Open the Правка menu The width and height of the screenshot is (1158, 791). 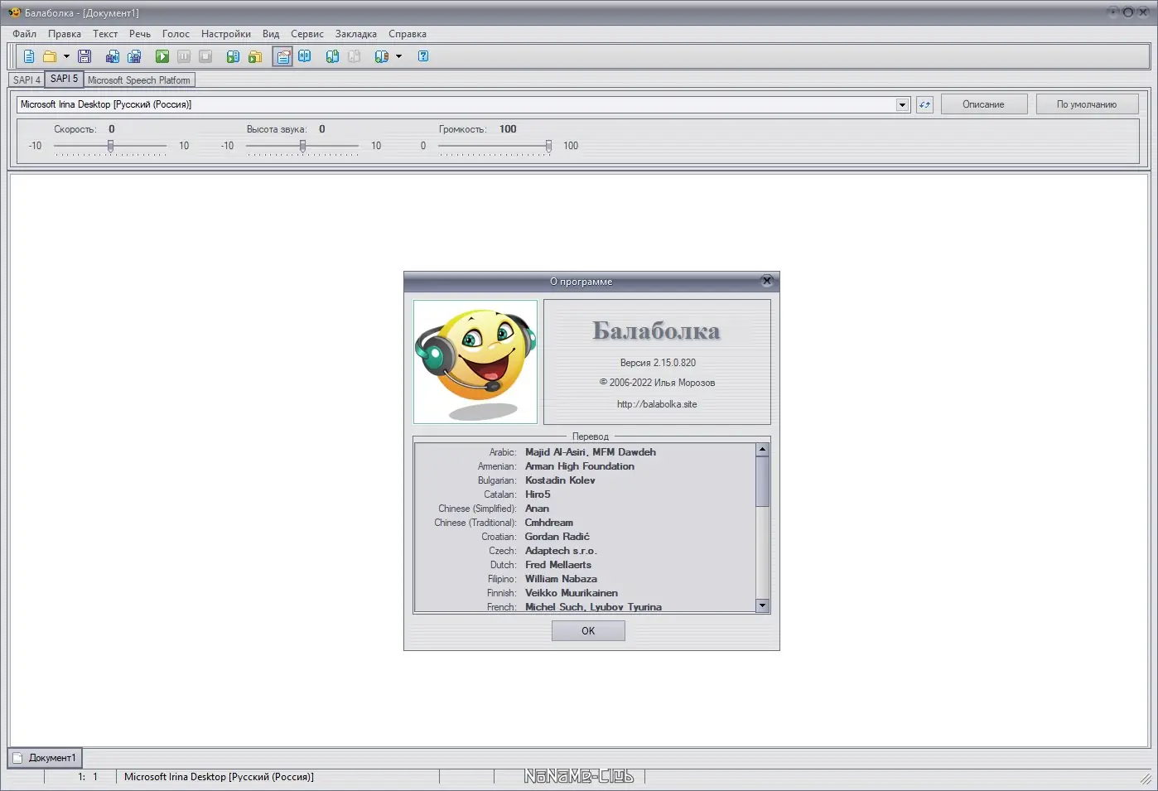click(65, 34)
